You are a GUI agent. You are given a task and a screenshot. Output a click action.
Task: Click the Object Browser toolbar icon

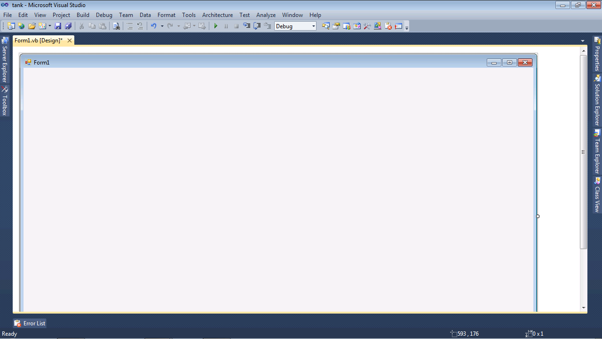(357, 26)
